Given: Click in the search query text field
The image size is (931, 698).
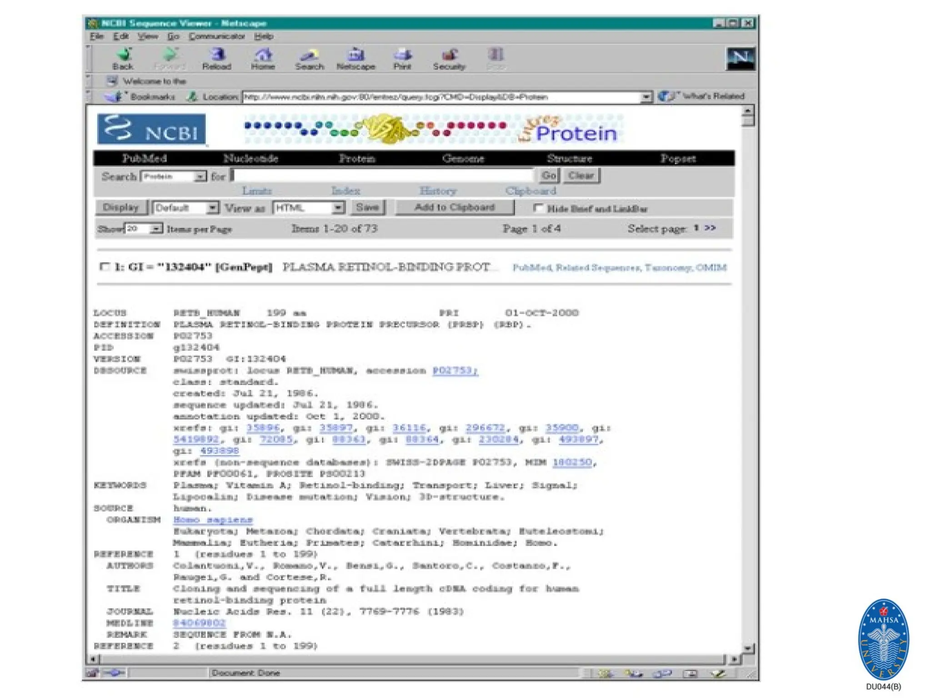Looking at the screenshot, I should tap(382, 176).
